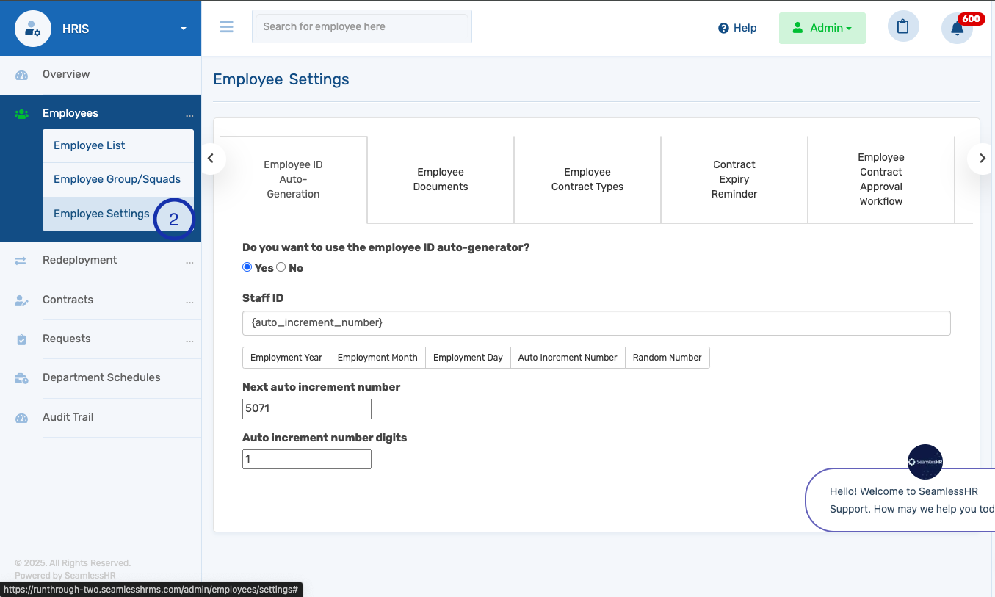Open the Overview section icon
The height and width of the screenshot is (597, 995).
click(x=22, y=74)
